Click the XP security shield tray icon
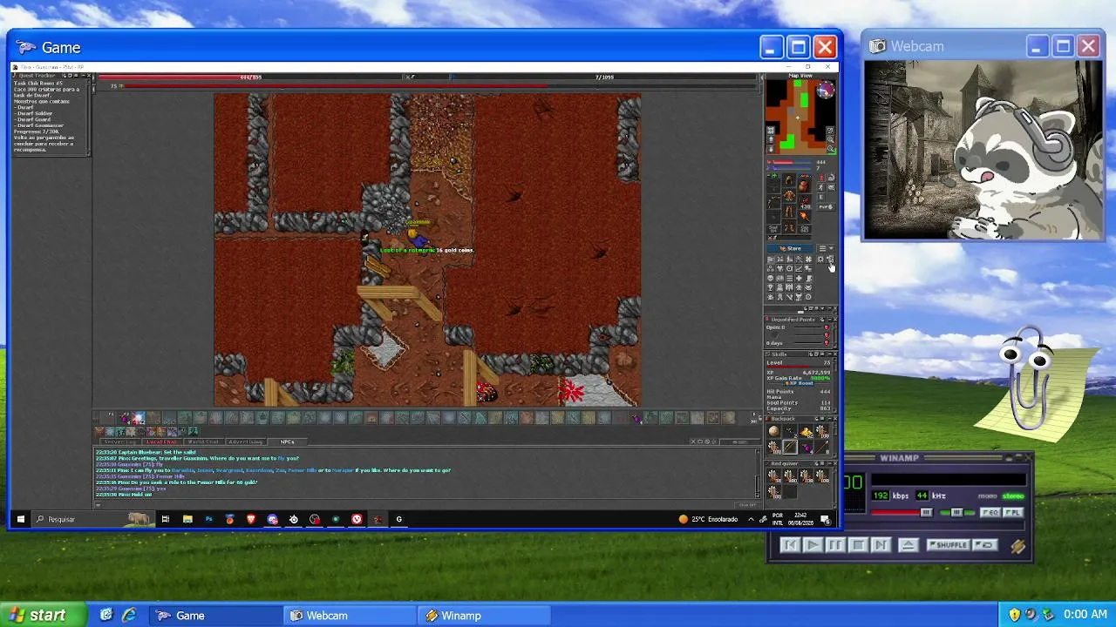 pyautogui.click(x=1015, y=615)
